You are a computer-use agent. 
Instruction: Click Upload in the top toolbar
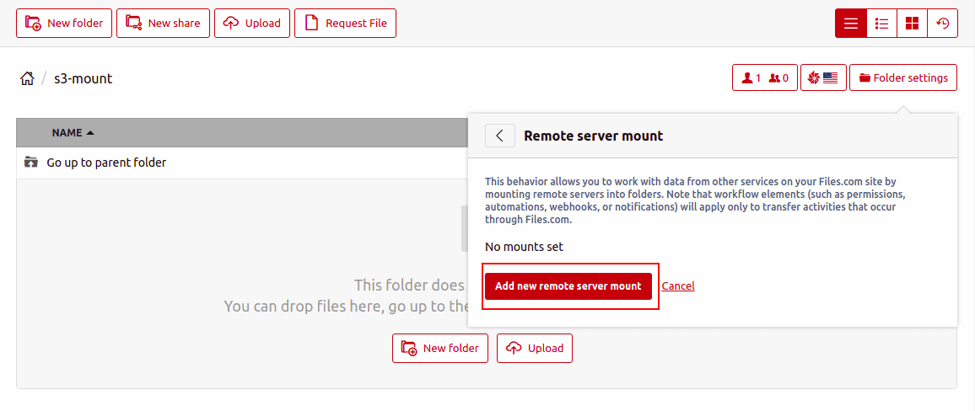click(x=252, y=23)
